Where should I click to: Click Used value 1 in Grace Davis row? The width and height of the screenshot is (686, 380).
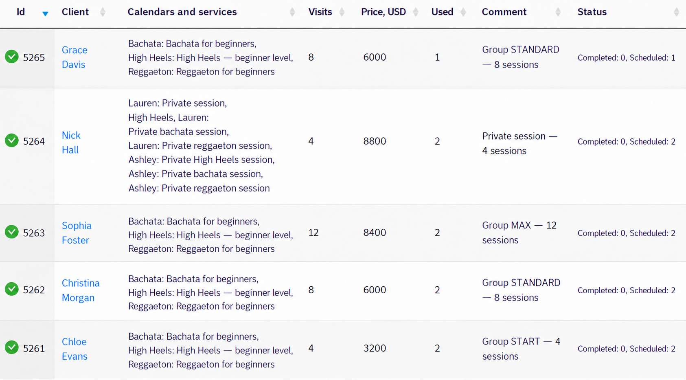pos(437,57)
